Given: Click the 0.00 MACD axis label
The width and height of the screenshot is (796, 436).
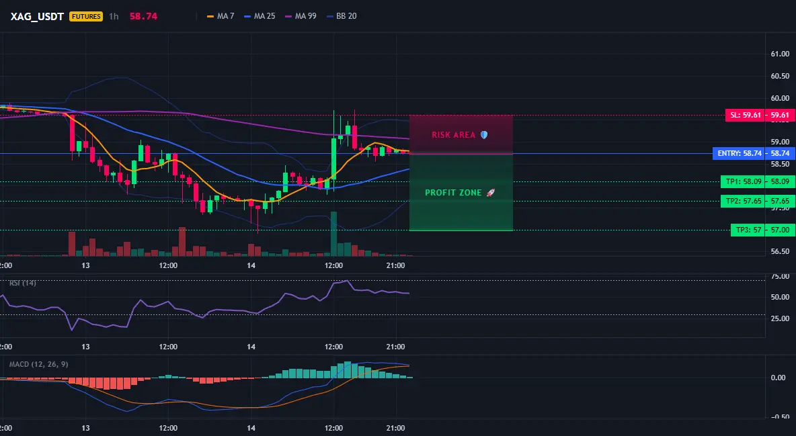Looking at the screenshot, I should click(x=779, y=378).
